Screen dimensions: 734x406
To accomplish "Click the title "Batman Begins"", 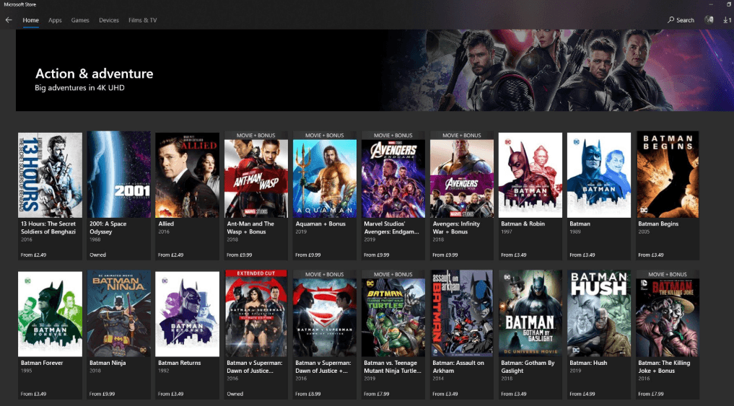I will tap(658, 224).
